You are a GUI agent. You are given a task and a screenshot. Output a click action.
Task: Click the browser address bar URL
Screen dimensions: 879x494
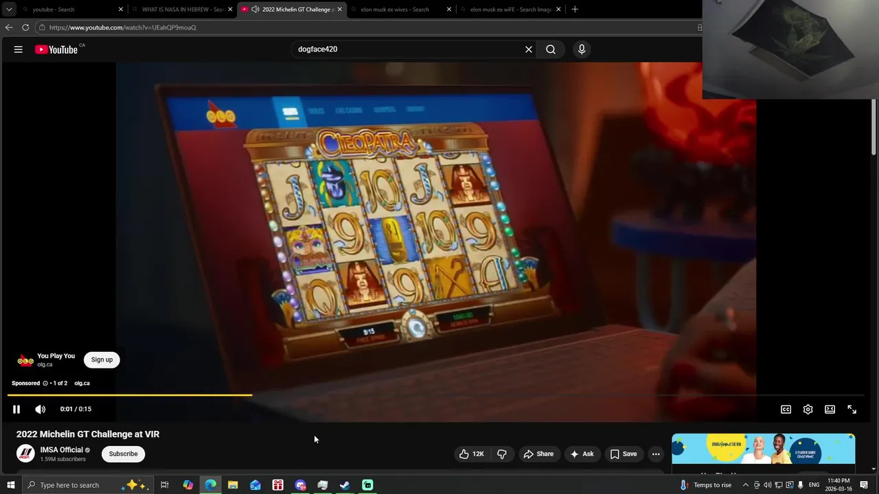[x=123, y=27]
